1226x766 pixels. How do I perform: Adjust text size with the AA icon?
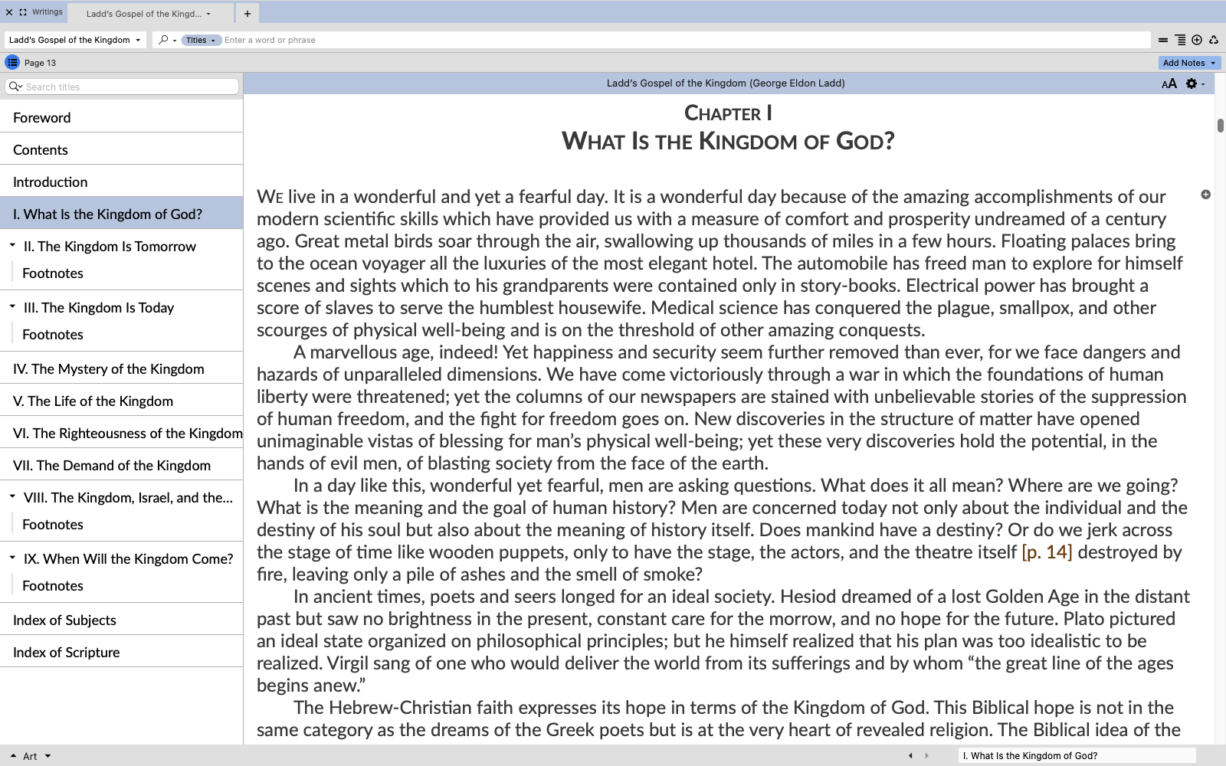click(x=1169, y=83)
